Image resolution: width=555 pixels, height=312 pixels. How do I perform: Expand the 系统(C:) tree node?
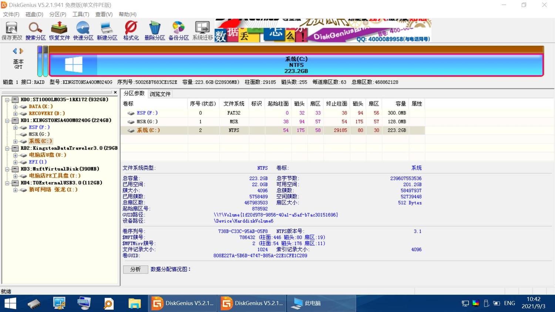coord(15,141)
